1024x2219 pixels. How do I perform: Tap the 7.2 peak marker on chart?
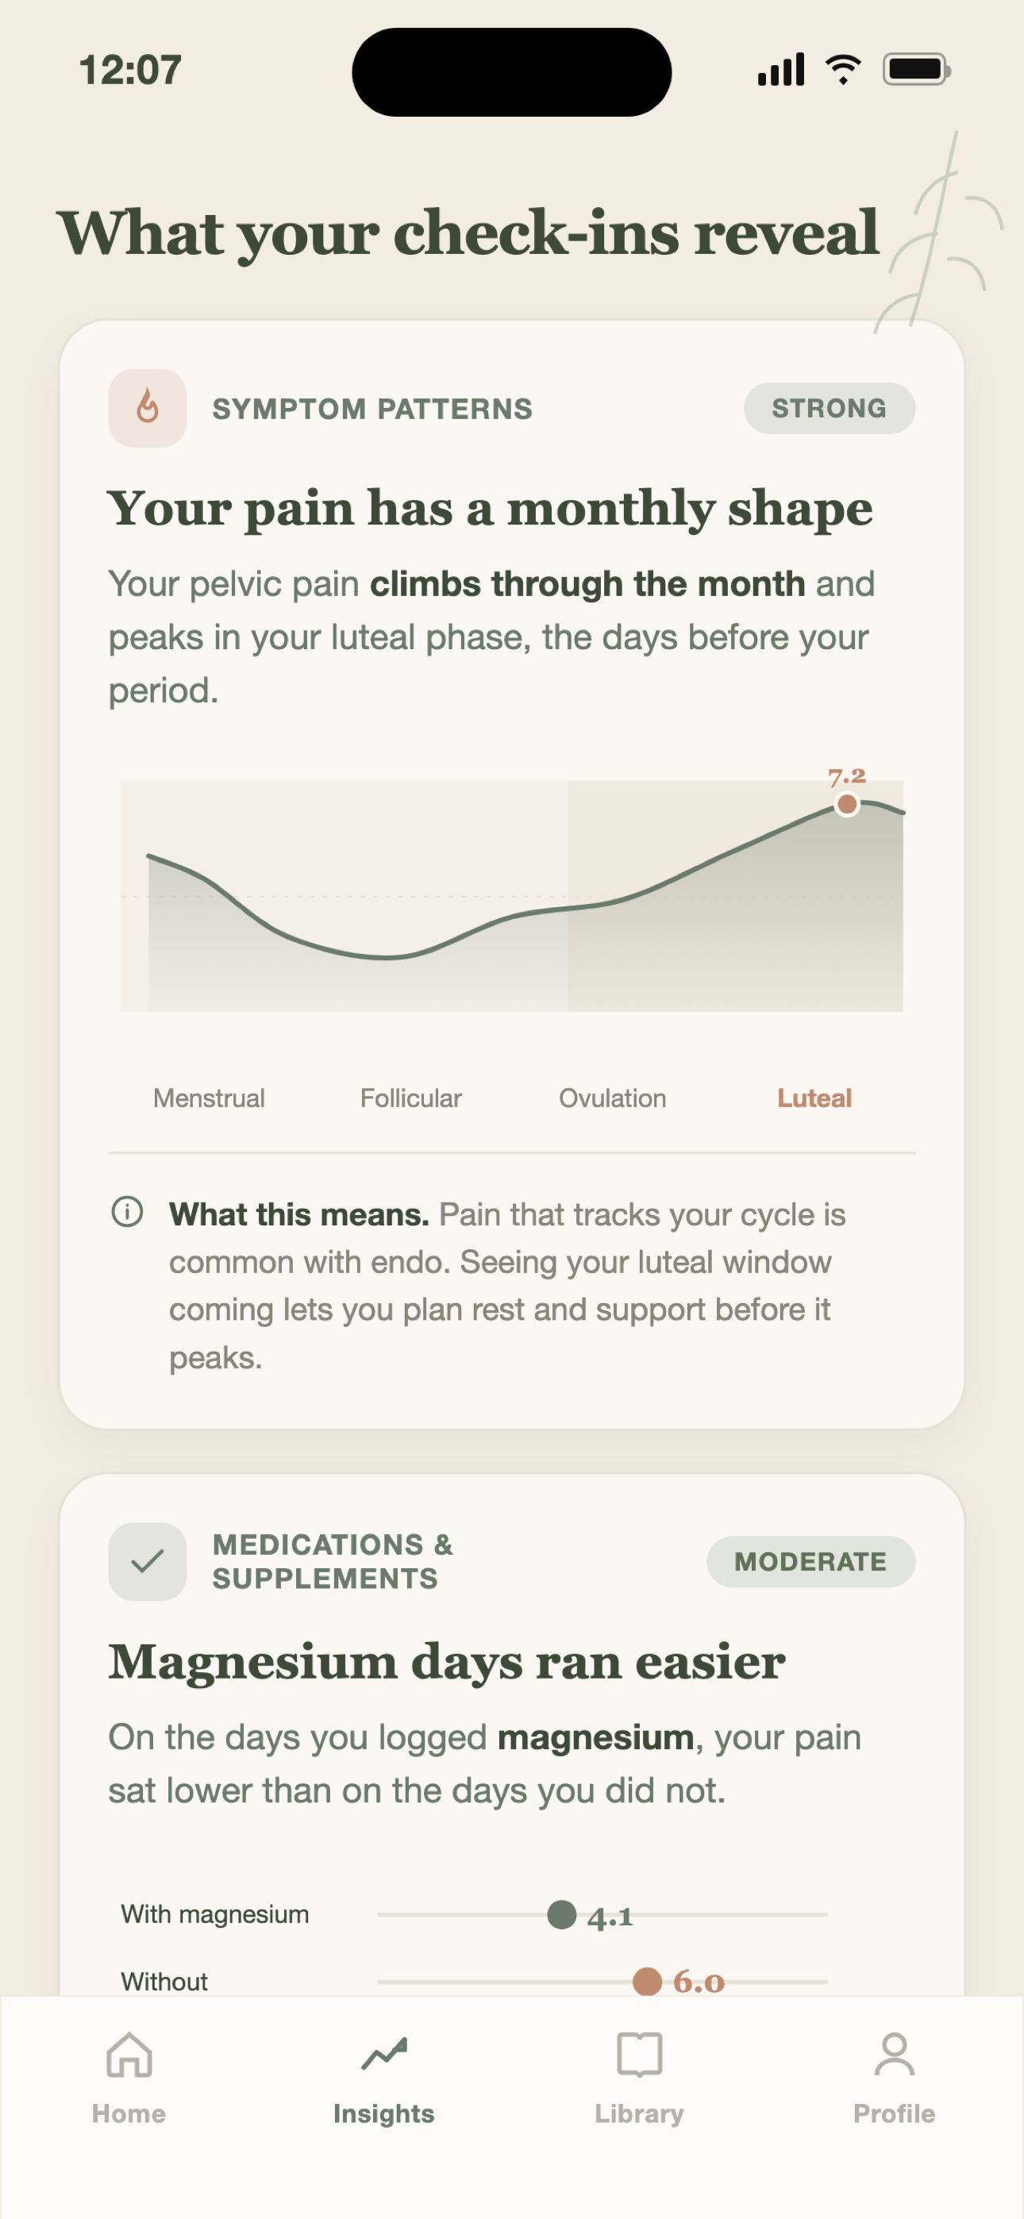(x=847, y=804)
